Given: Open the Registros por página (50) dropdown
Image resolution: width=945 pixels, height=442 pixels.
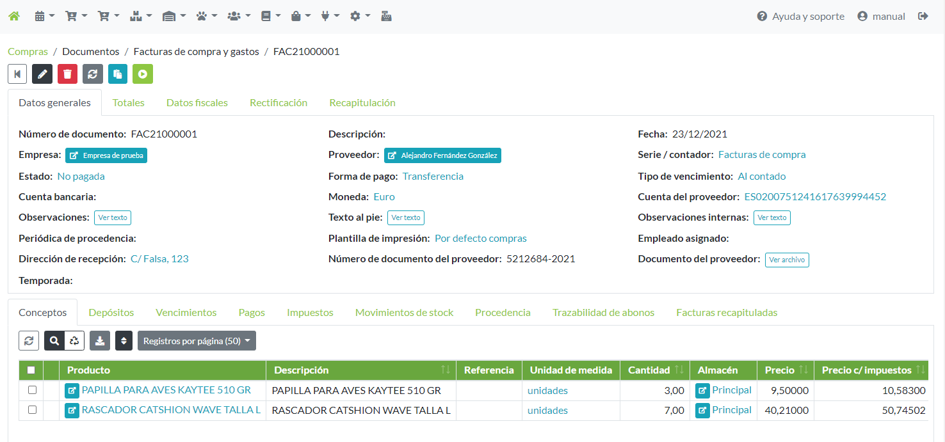Looking at the screenshot, I should click(x=197, y=341).
